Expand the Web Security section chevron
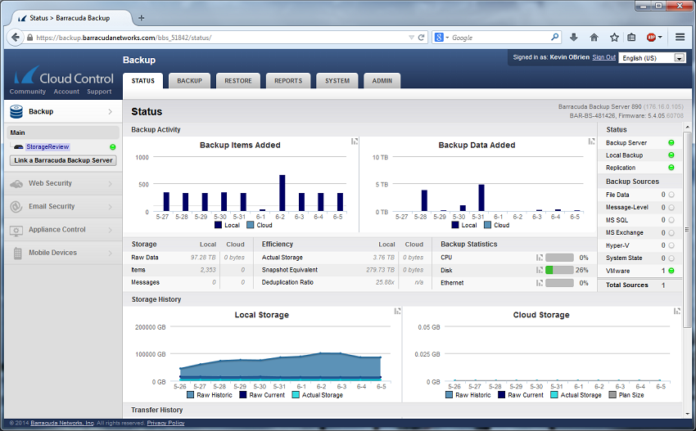 [x=110, y=183]
